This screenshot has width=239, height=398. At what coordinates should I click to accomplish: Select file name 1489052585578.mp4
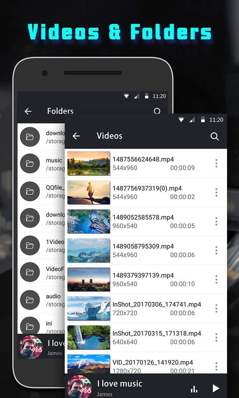pos(143,217)
